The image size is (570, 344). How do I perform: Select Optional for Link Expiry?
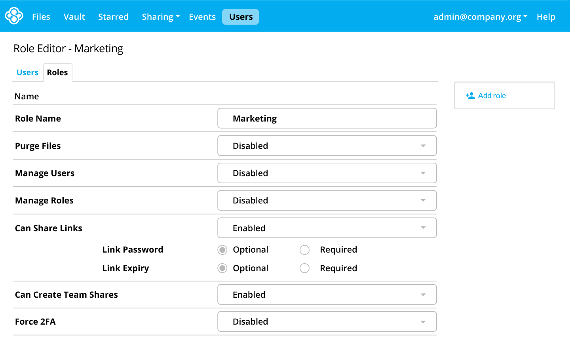pyautogui.click(x=222, y=268)
